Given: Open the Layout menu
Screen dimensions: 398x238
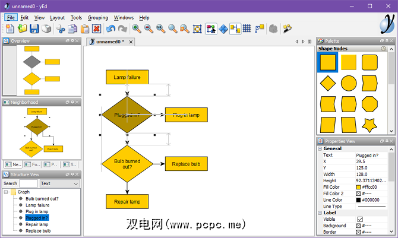Looking at the screenshot, I should [58, 17].
